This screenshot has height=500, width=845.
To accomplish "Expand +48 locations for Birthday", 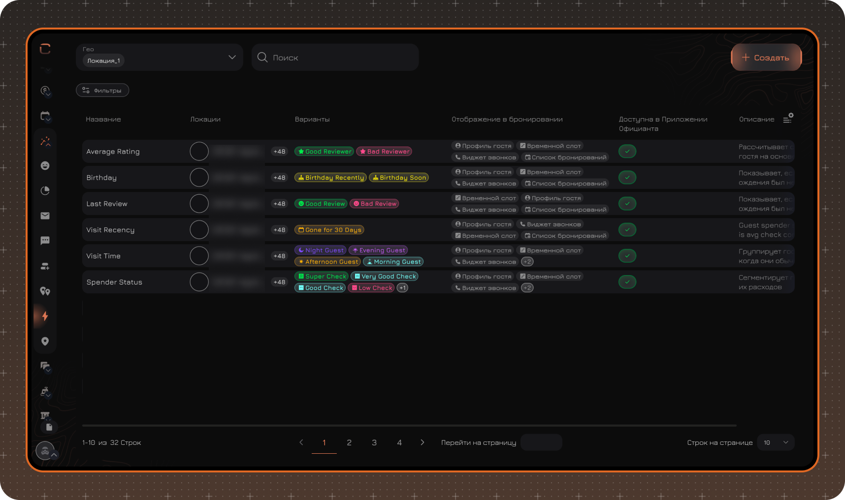I will click(x=279, y=178).
